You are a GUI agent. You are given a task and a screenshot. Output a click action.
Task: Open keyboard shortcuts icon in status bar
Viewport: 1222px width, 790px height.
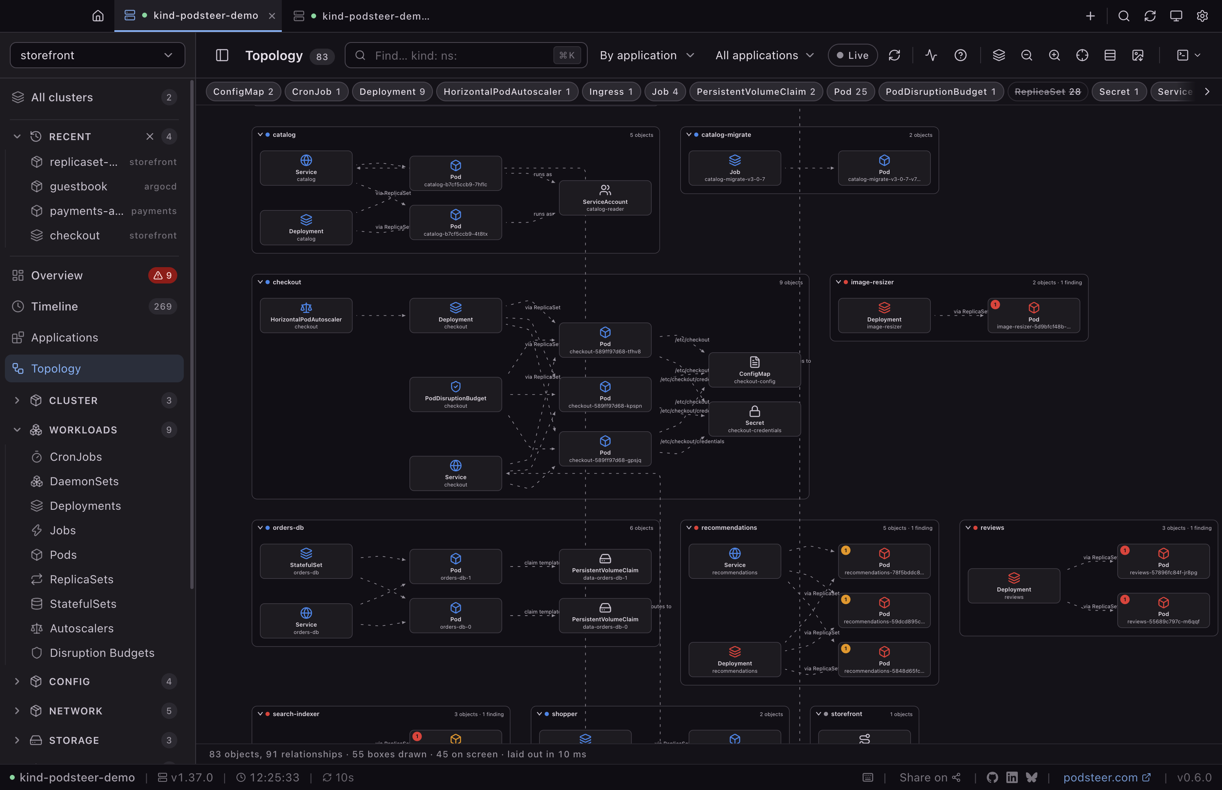coord(867,777)
